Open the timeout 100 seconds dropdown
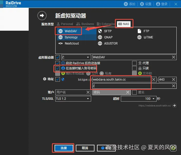The height and width of the screenshot is (155, 181). click(139, 99)
